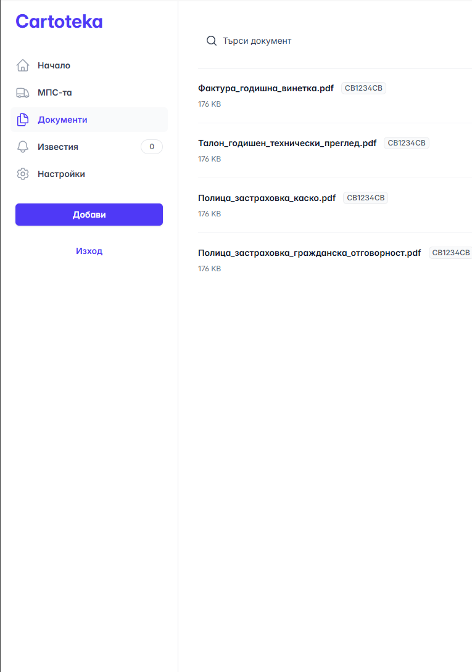The width and height of the screenshot is (472, 672).
Task: Click the CB1234CB tag beside Фактура_годишна_винетка.pdf
Action: pos(363,88)
